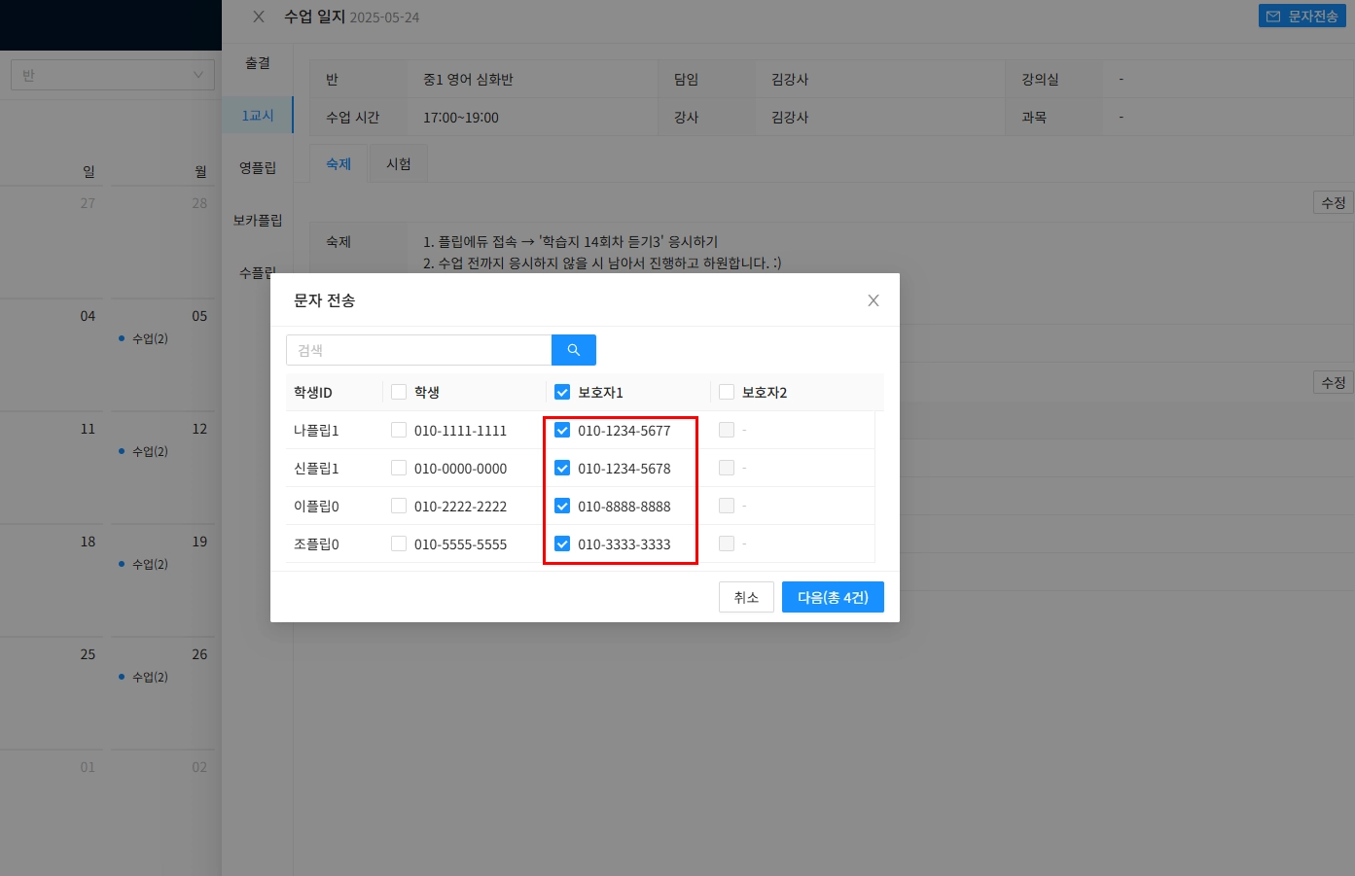Click the class time 17:00~19:00
The width and height of the screenshot is (1355, 876).
pyautogui.click(x=461, y=117)
